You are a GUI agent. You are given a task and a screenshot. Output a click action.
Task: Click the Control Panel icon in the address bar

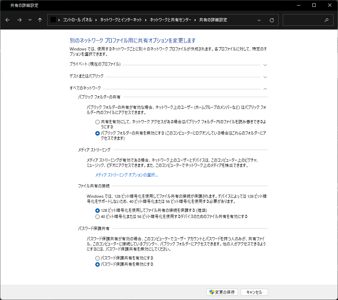53,20
